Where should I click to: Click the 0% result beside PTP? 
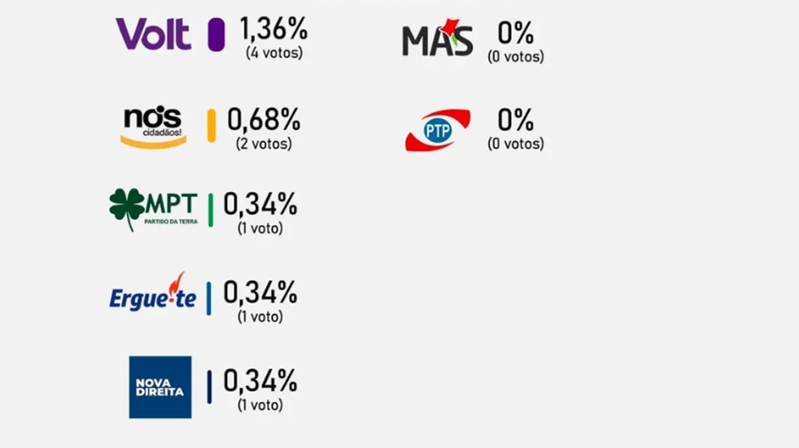pos(516,120)
